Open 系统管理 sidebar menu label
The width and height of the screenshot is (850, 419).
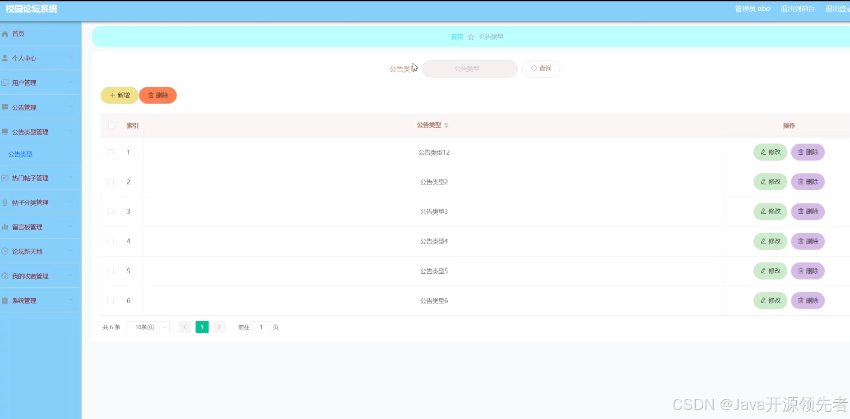(x=24, y=301)
